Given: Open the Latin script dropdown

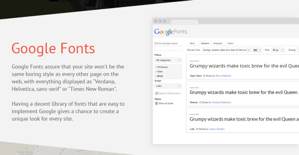Looking at the screenshot, I should pyautogui.click(x=168, y=86).
